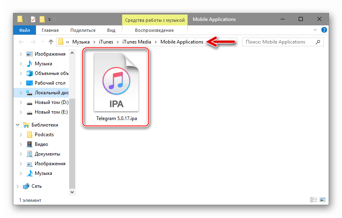
Task: Click navigation pane scroll up arrow
Action: [72, 53]
